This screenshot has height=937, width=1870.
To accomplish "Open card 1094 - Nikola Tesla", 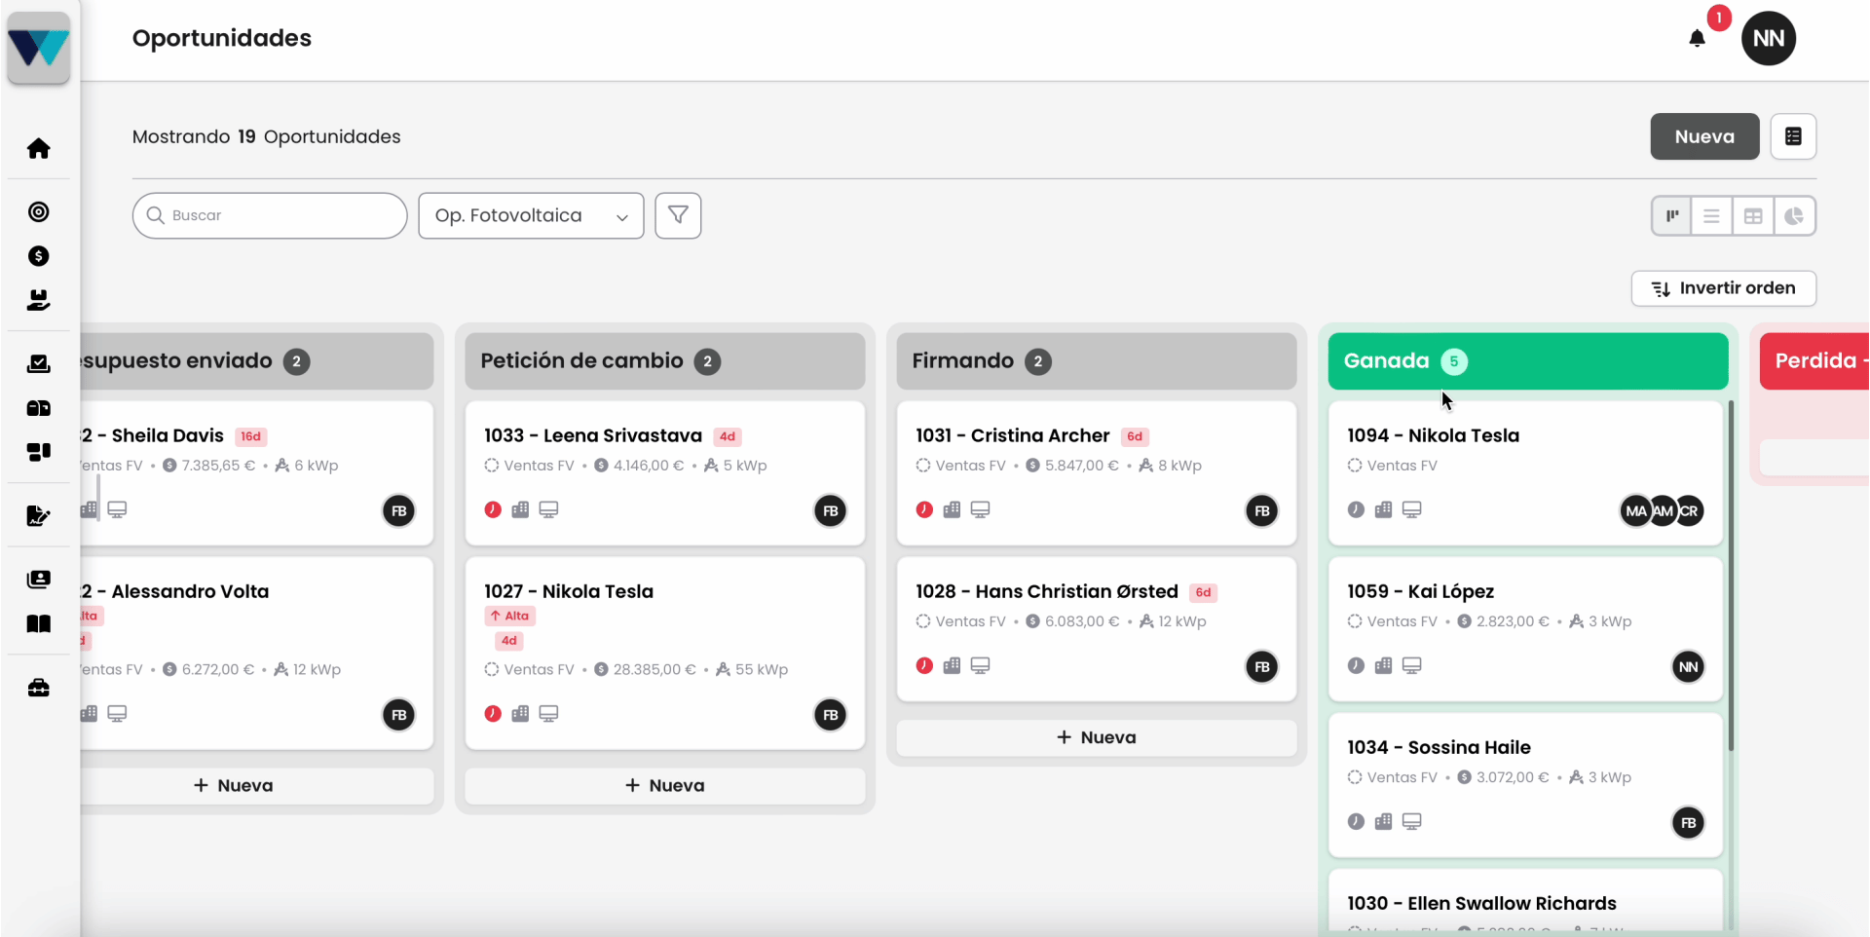I will click(x=1525, y=473).
